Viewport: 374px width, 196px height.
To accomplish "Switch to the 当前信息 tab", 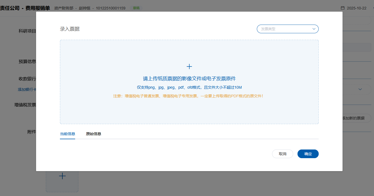I will [x=68, y=134].
